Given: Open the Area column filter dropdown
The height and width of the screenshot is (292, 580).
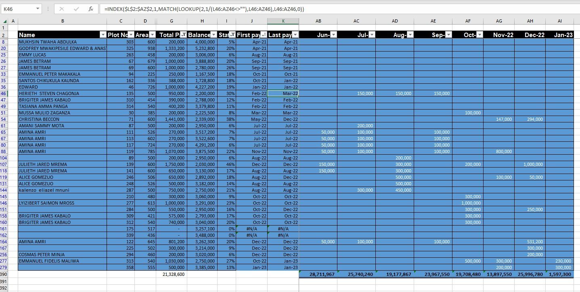Looking at the screenshot, I should 152,35.
